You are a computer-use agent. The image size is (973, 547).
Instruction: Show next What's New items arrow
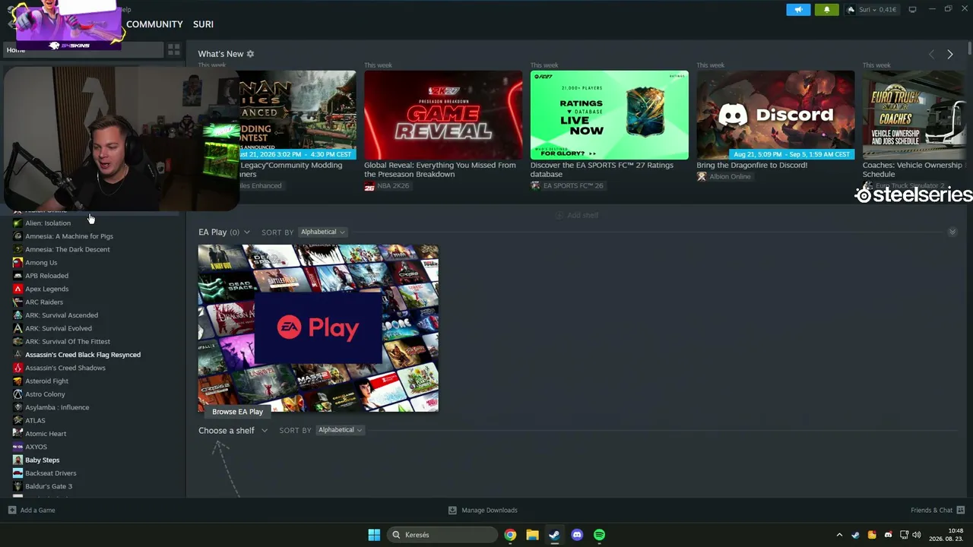pos(949,55)
